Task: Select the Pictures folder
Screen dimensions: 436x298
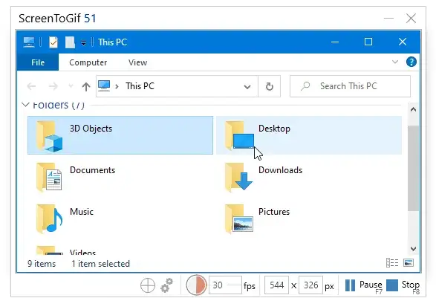Action: coord(309,218)
